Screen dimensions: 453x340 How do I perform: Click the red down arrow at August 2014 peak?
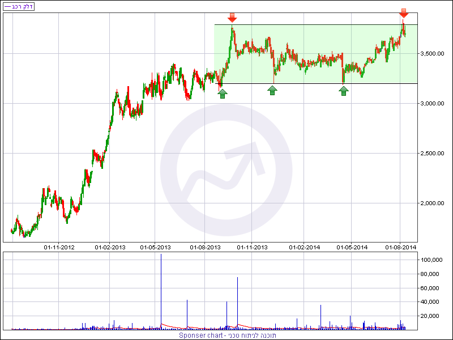(403, 13)
